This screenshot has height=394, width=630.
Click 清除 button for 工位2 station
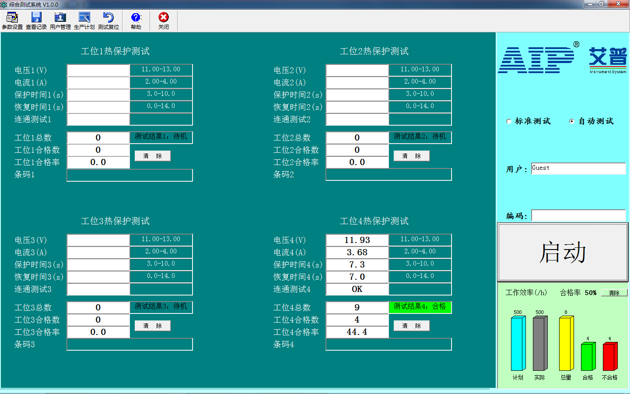(411, 156)
